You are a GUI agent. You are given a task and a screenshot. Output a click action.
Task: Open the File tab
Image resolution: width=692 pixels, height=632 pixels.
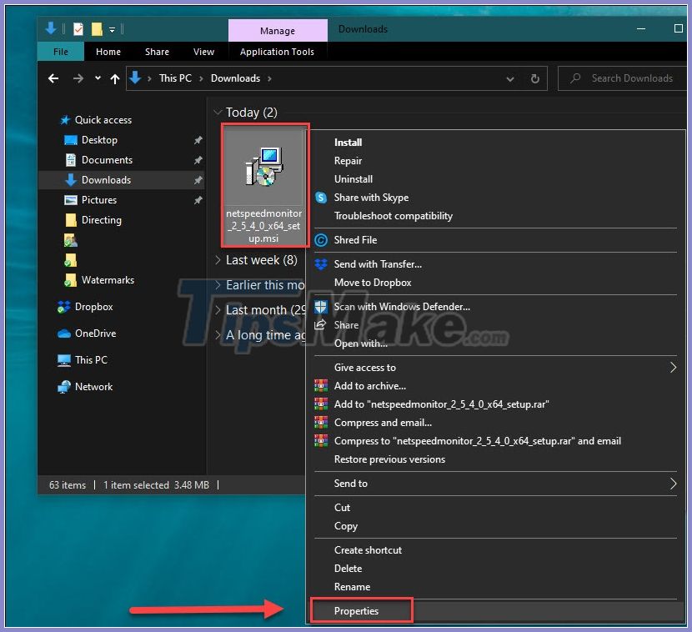[x=61, y=52]
